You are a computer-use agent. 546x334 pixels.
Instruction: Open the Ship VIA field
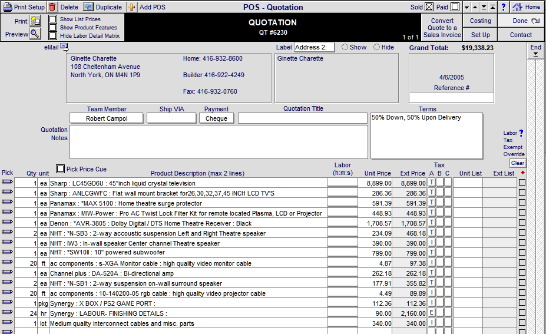tap(171, 118)
